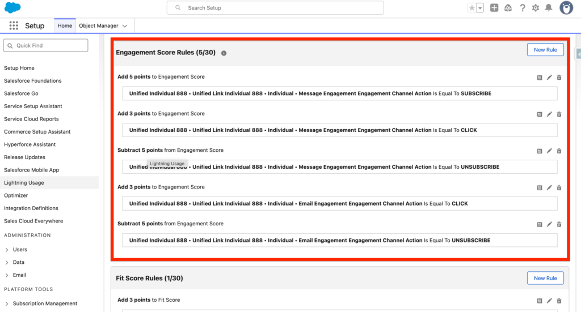Open the Help question mark icon
This screenshot has width=581, height=312.
523,8
